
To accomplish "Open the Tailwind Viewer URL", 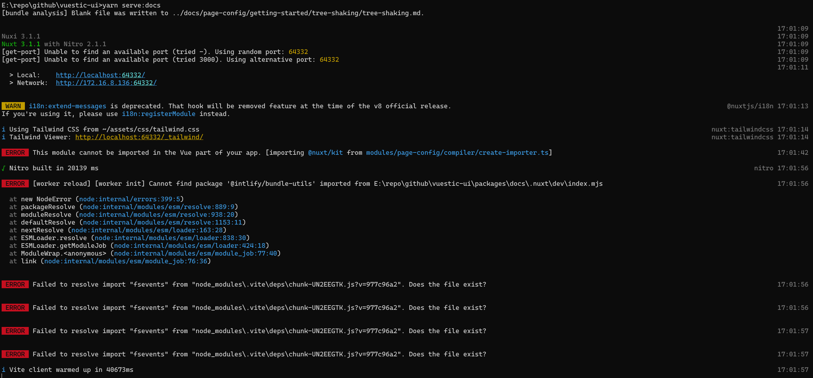I will coord(139,137).
